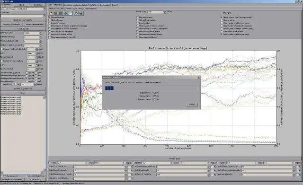Open the Cumulative plots sub-tab
The height and width of the screenshot is (185, 303).
tap(90, 9)
